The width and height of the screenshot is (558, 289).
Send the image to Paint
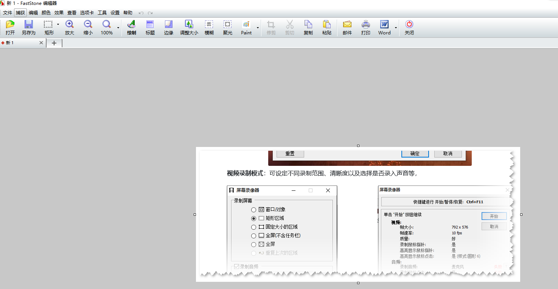tap(246, 28)
